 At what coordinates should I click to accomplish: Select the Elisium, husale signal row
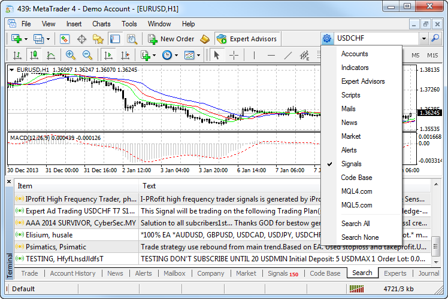48,235
